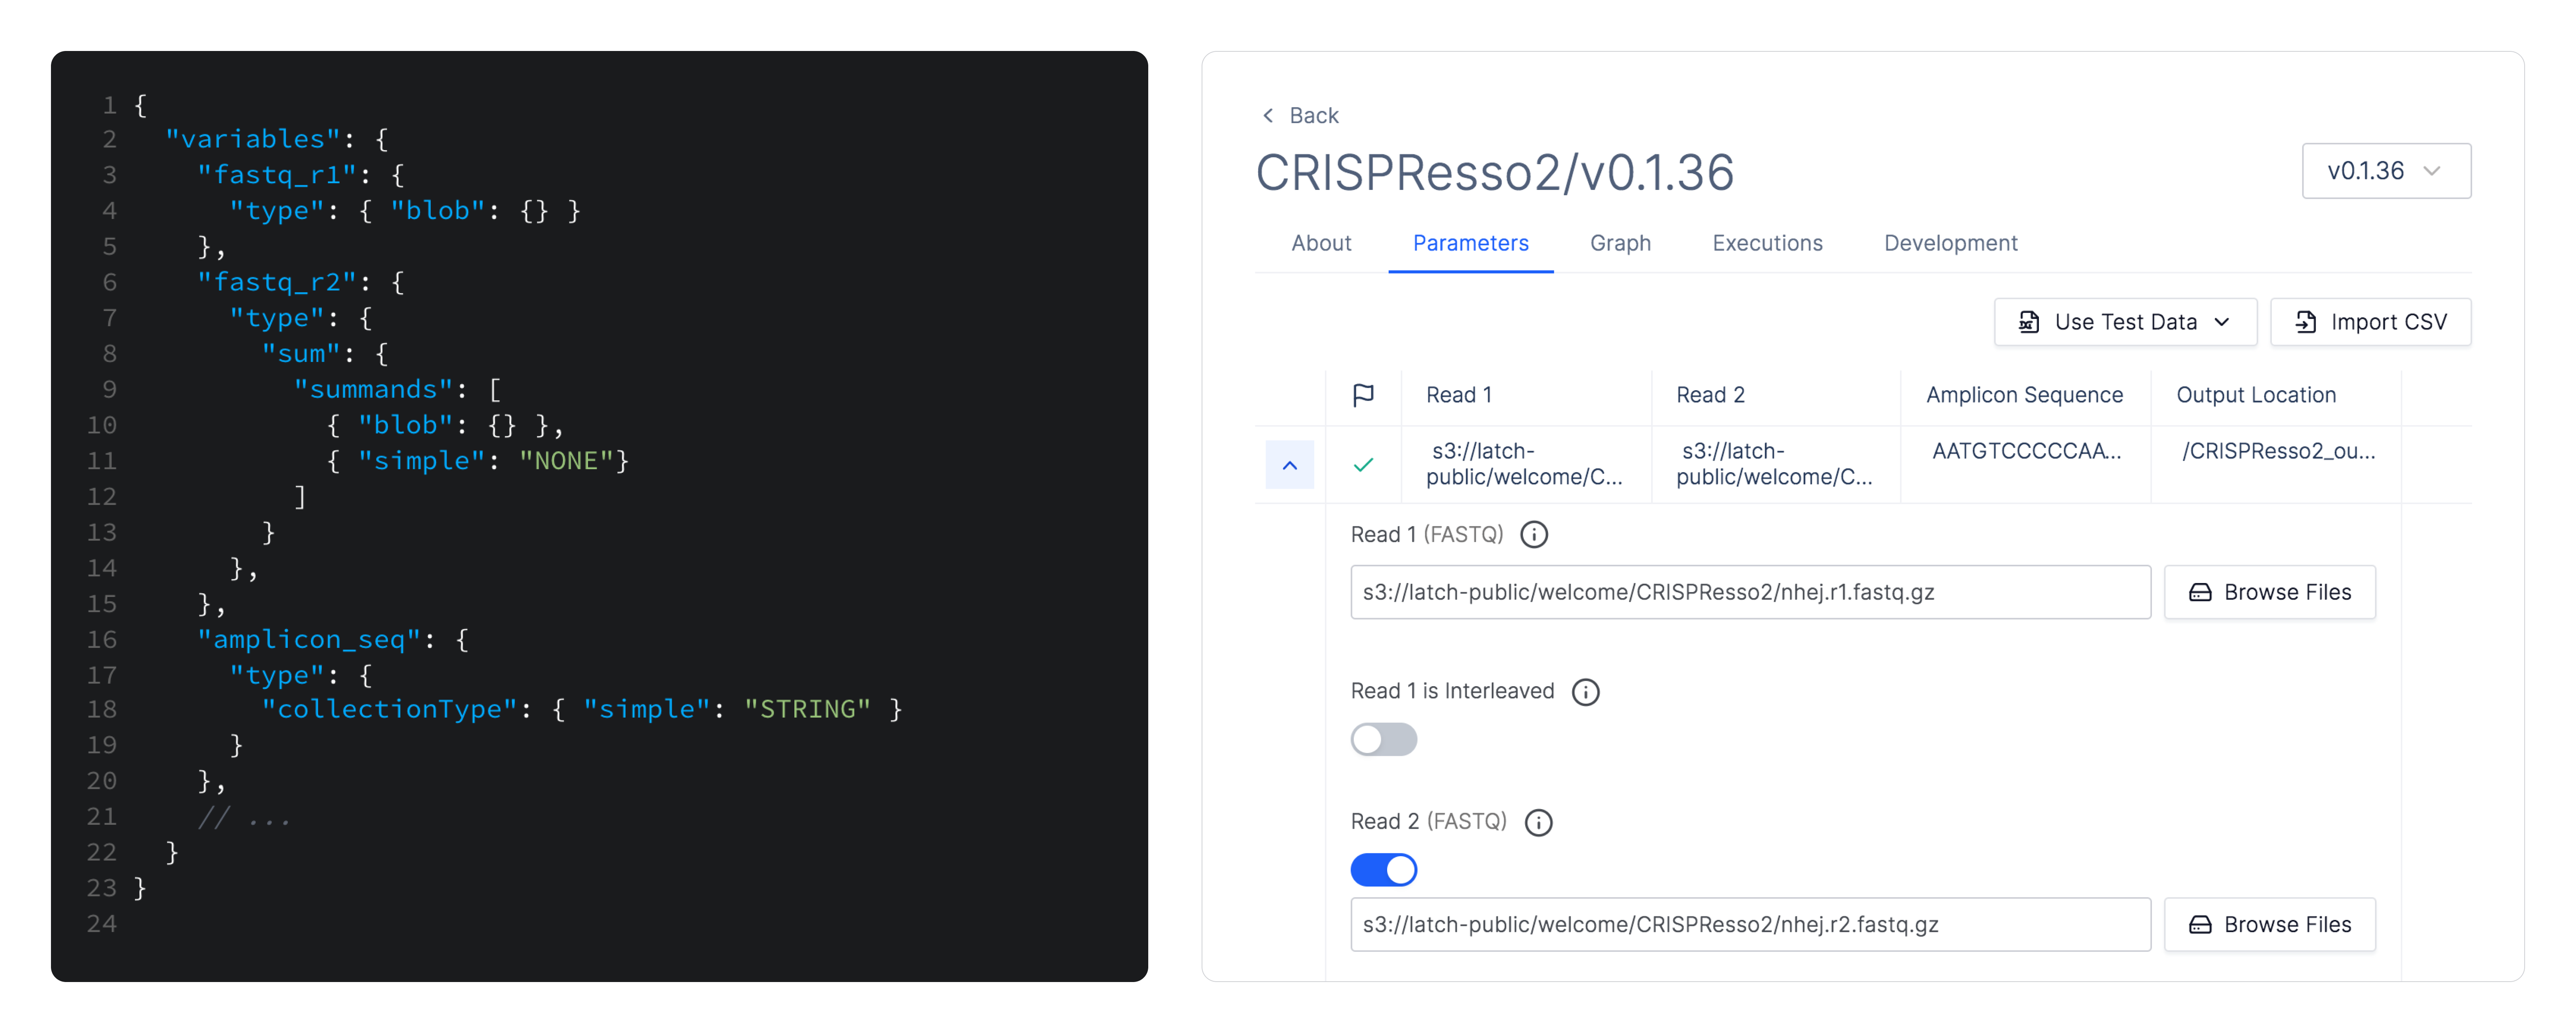
Task: Click the Read 1 FASTQ path input field
Action: click(x=1750, y=592)
